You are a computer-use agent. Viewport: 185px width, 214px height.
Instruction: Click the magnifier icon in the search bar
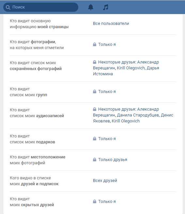tap(8, 8)
